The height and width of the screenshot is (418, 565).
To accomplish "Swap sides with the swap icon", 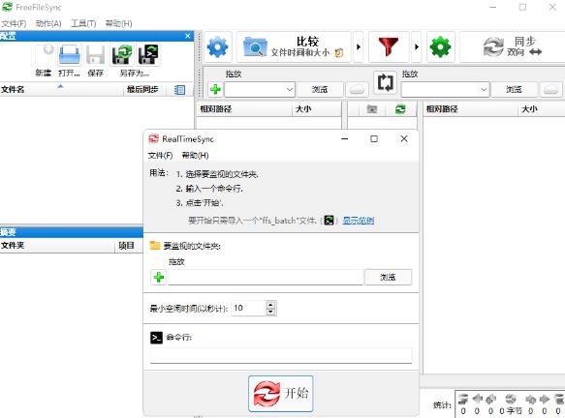I will [385, 83].
